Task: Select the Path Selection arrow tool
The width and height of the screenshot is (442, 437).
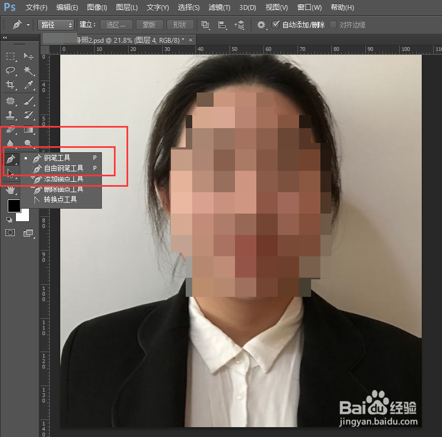Action: click(10, 173)
